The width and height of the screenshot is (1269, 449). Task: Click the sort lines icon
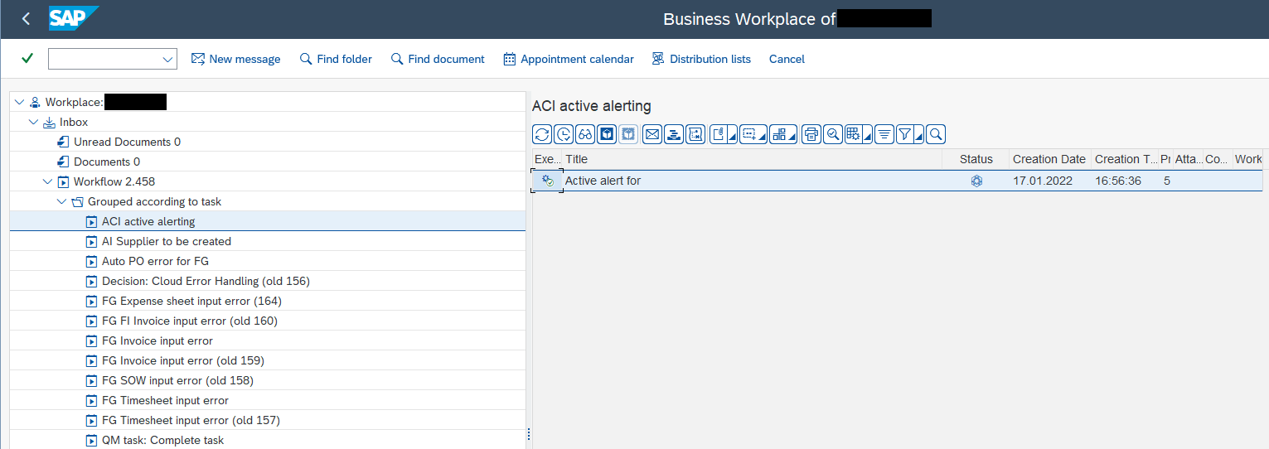coord(884,134)
